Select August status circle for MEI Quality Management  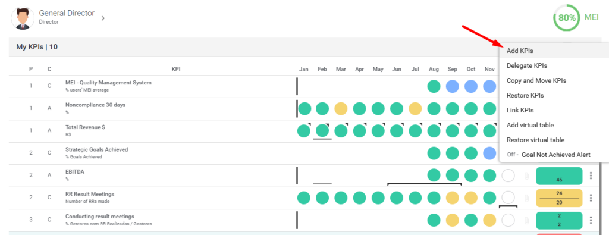(434, 86)
